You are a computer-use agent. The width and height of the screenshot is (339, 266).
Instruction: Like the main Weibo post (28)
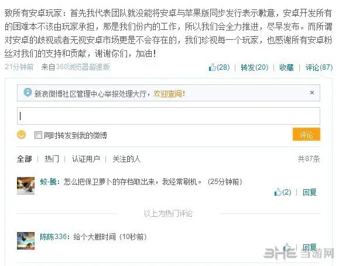tap(219, 67)
